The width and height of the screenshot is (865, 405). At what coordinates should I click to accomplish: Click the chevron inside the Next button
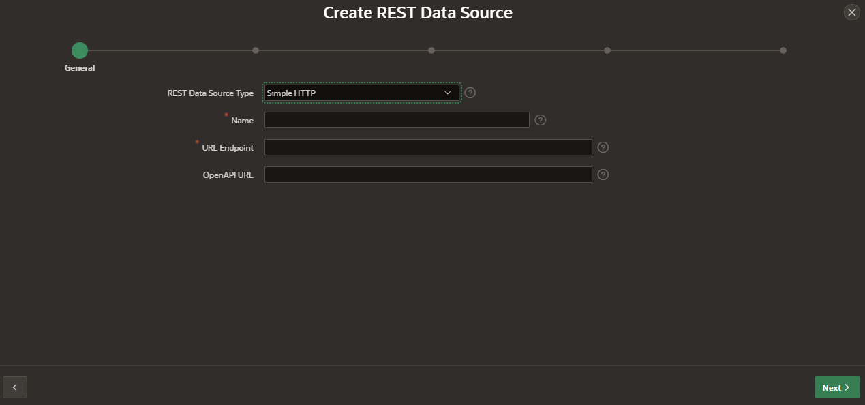coord(847,387)
